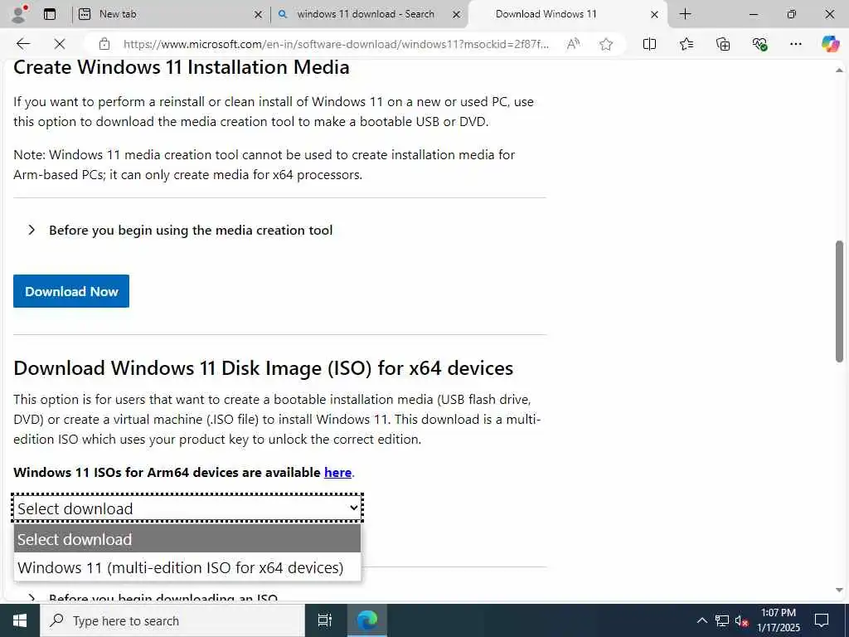Click 'Download Windows 11 Disk Image (ISO)' heading

point(263,368)
